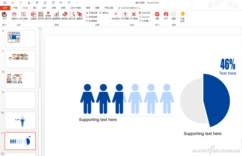242x156 pixels.
Task: Click the 平滑过渡 smooth transition tool
Action: click(92, 13)
